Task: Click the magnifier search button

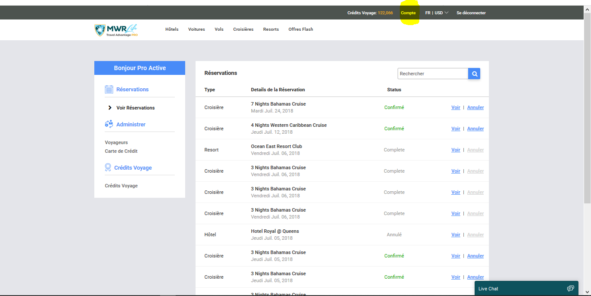Action: click(x=474, y=74)
